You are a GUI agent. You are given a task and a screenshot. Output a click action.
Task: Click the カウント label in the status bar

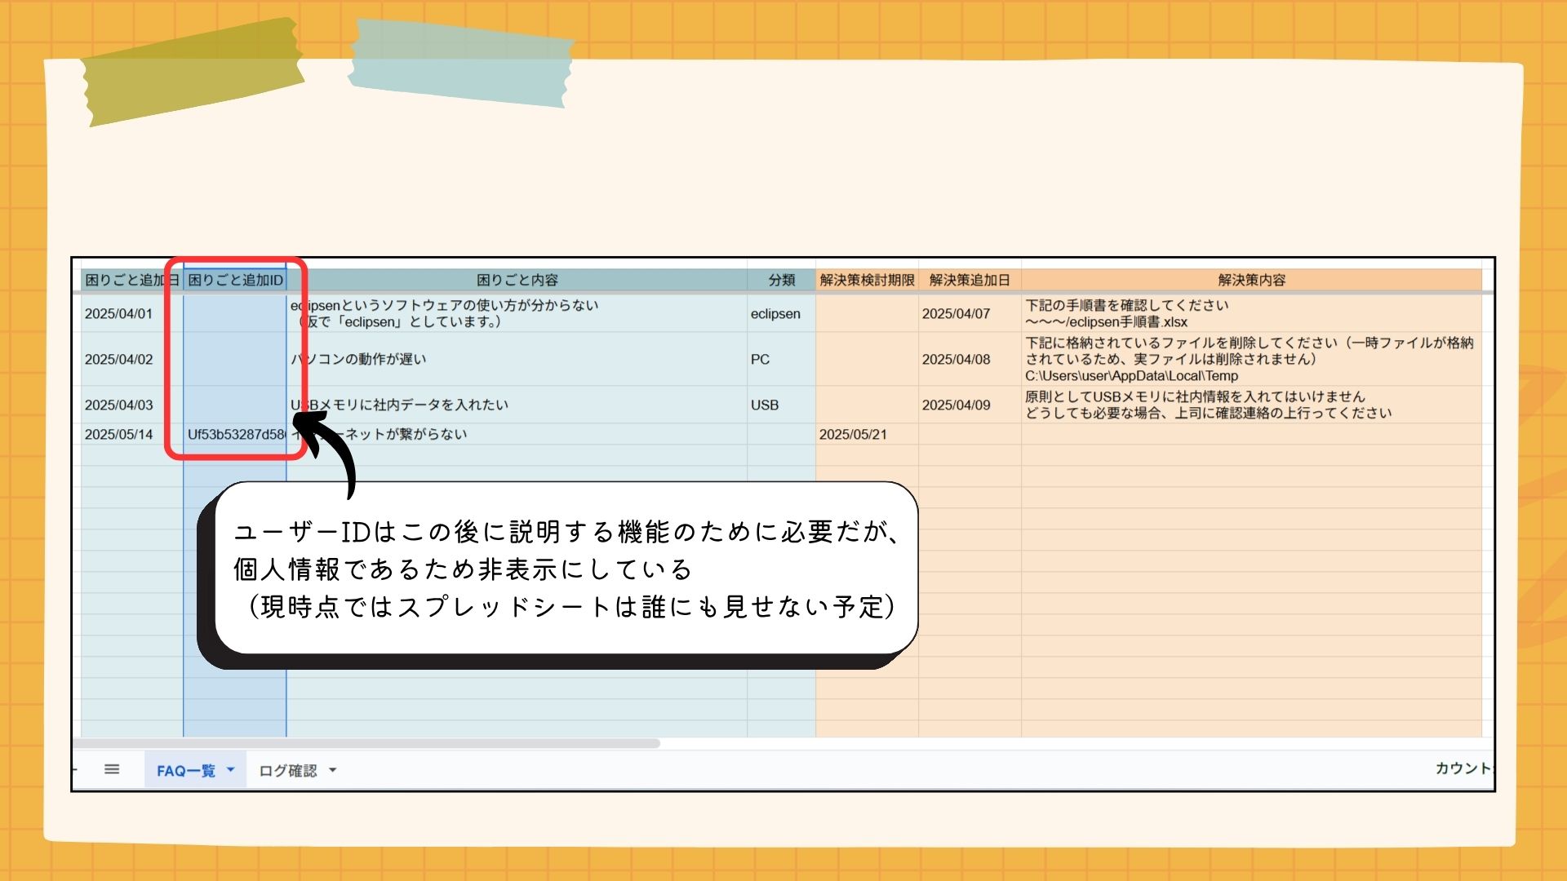pyautogui.click(x=1462, y=768)
